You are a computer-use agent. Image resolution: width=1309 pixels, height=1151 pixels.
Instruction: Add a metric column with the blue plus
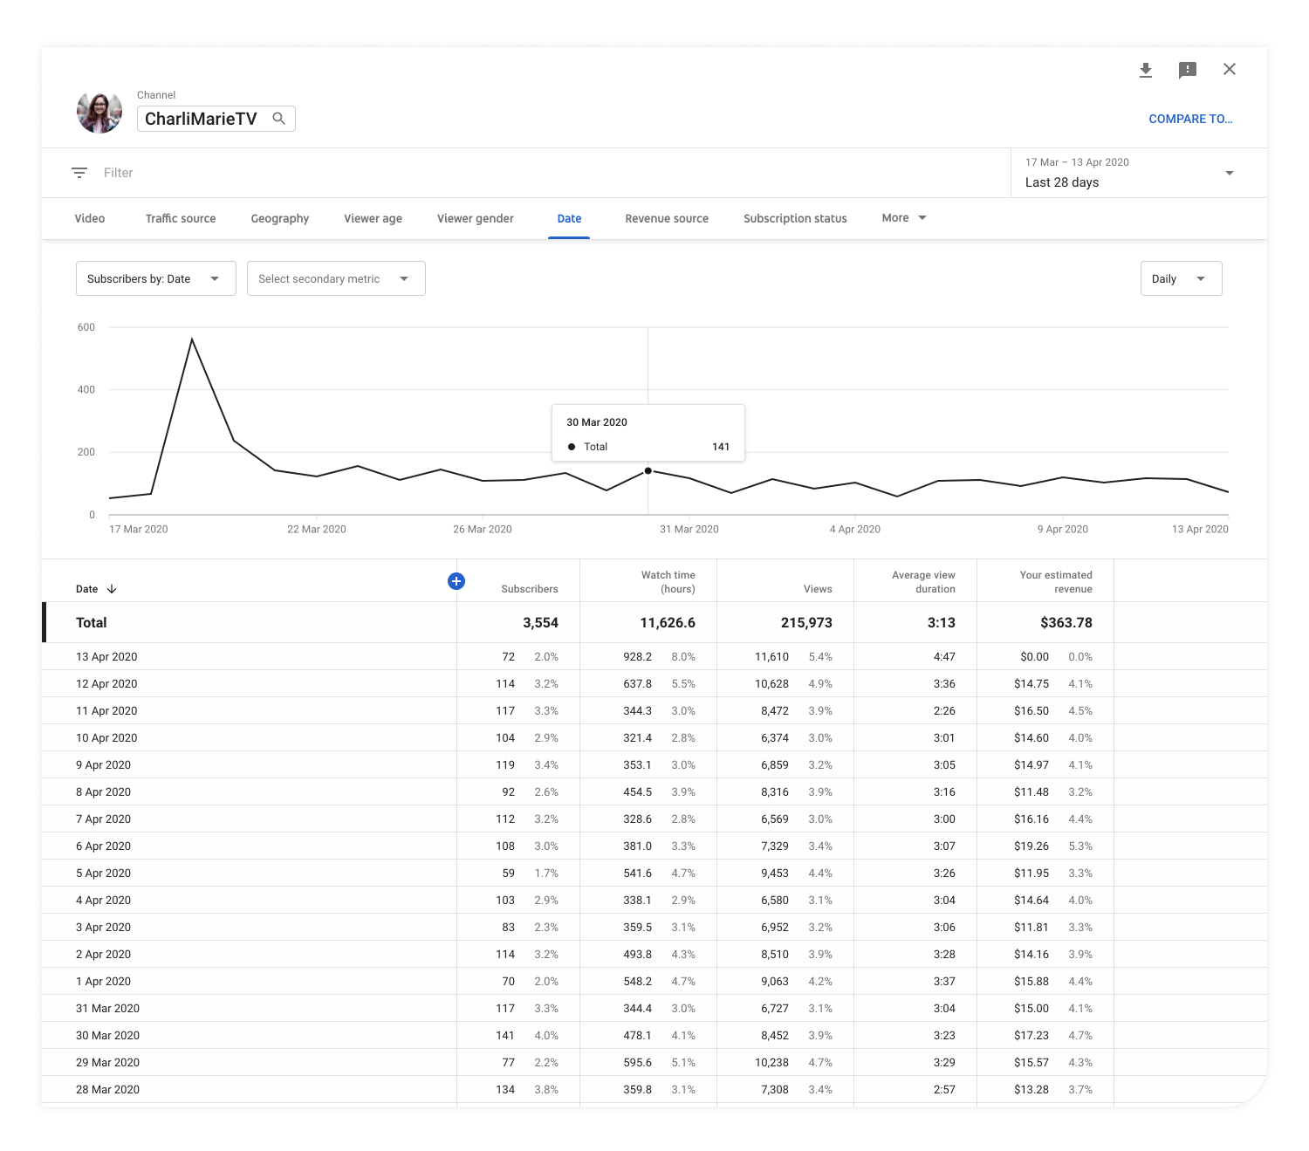pos(456,581)
